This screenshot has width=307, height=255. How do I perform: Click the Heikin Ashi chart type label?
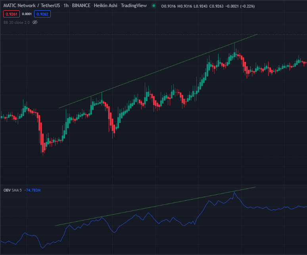(x=106, y=6)
